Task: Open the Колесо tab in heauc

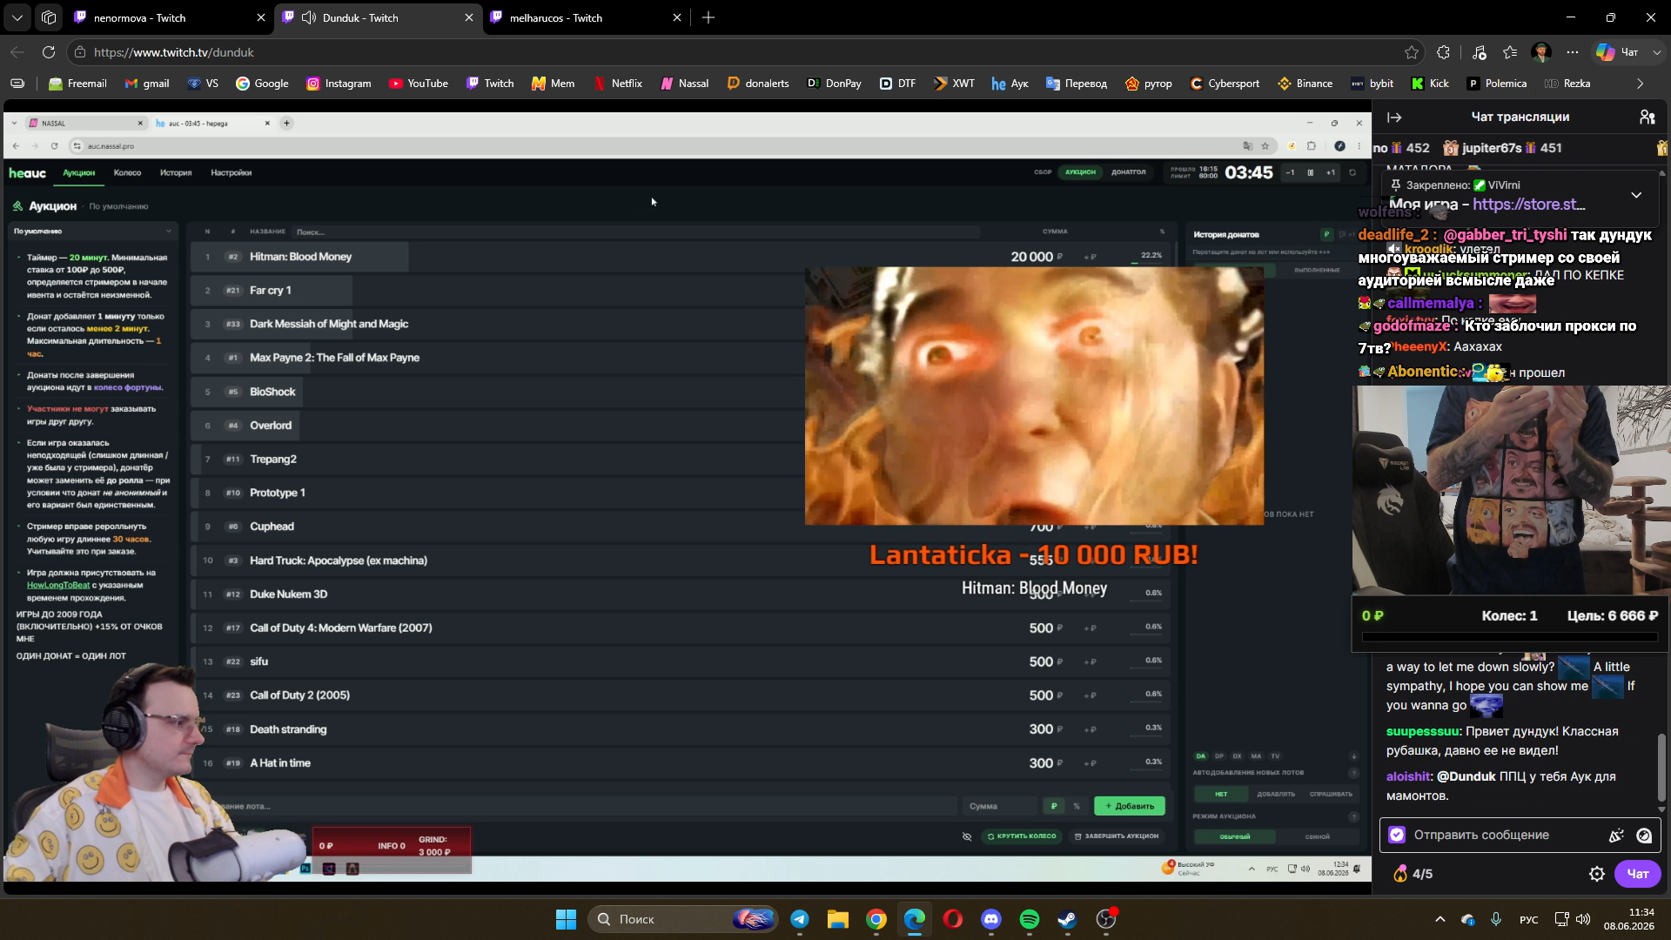Action: 127,172
